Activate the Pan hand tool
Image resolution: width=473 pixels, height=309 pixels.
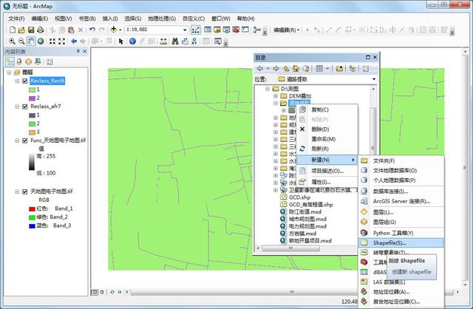31,41
